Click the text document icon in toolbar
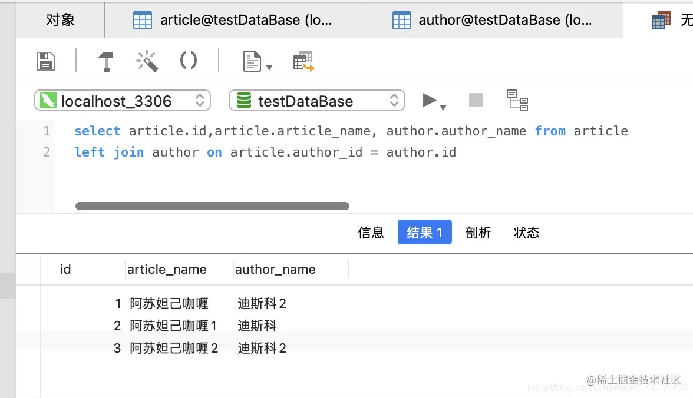693x398 pixels. pos(252,61)
